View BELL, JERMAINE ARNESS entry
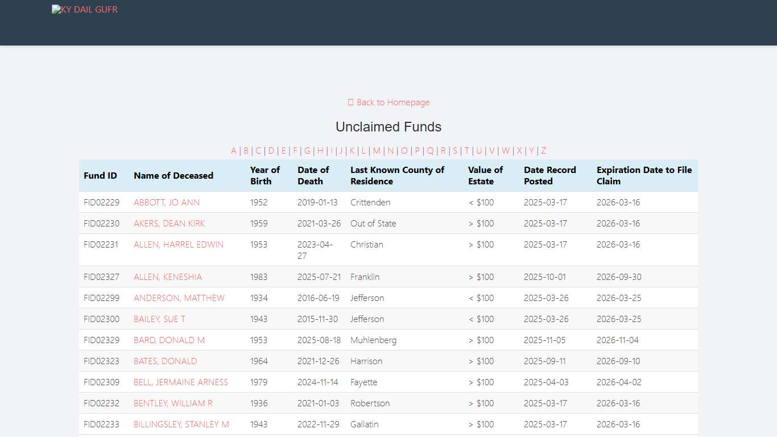This screenshot has width=777, height=437. [x=181, y=382]
